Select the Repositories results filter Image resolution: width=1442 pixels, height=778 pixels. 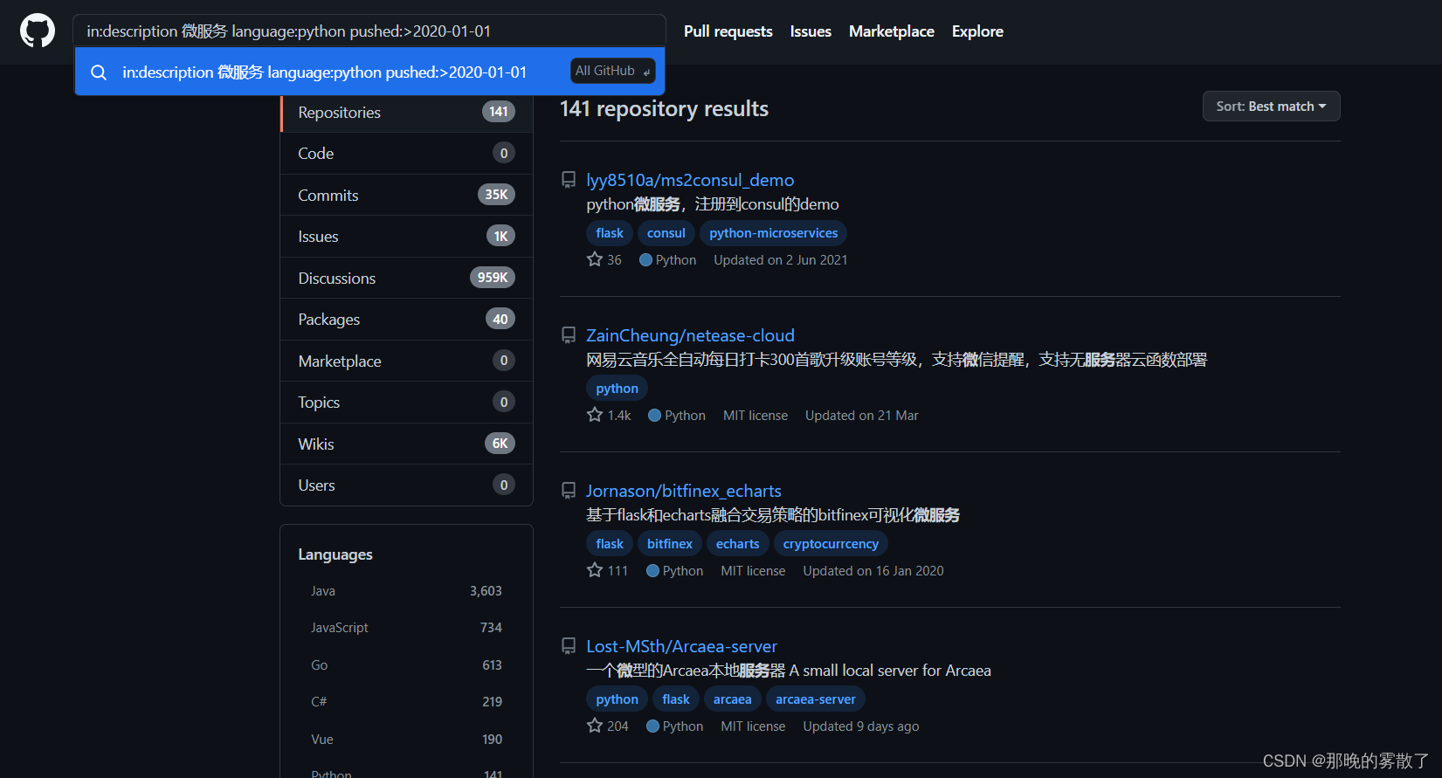pyautogui.click(x=407, y=113)
